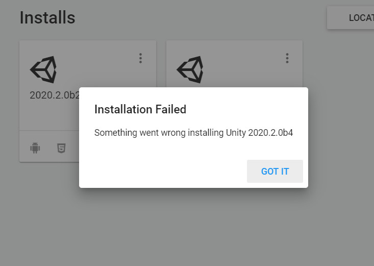Select the HTML5 WebGL module icon
This screenshot has height=266, width=374.
[x=61, y=148]
